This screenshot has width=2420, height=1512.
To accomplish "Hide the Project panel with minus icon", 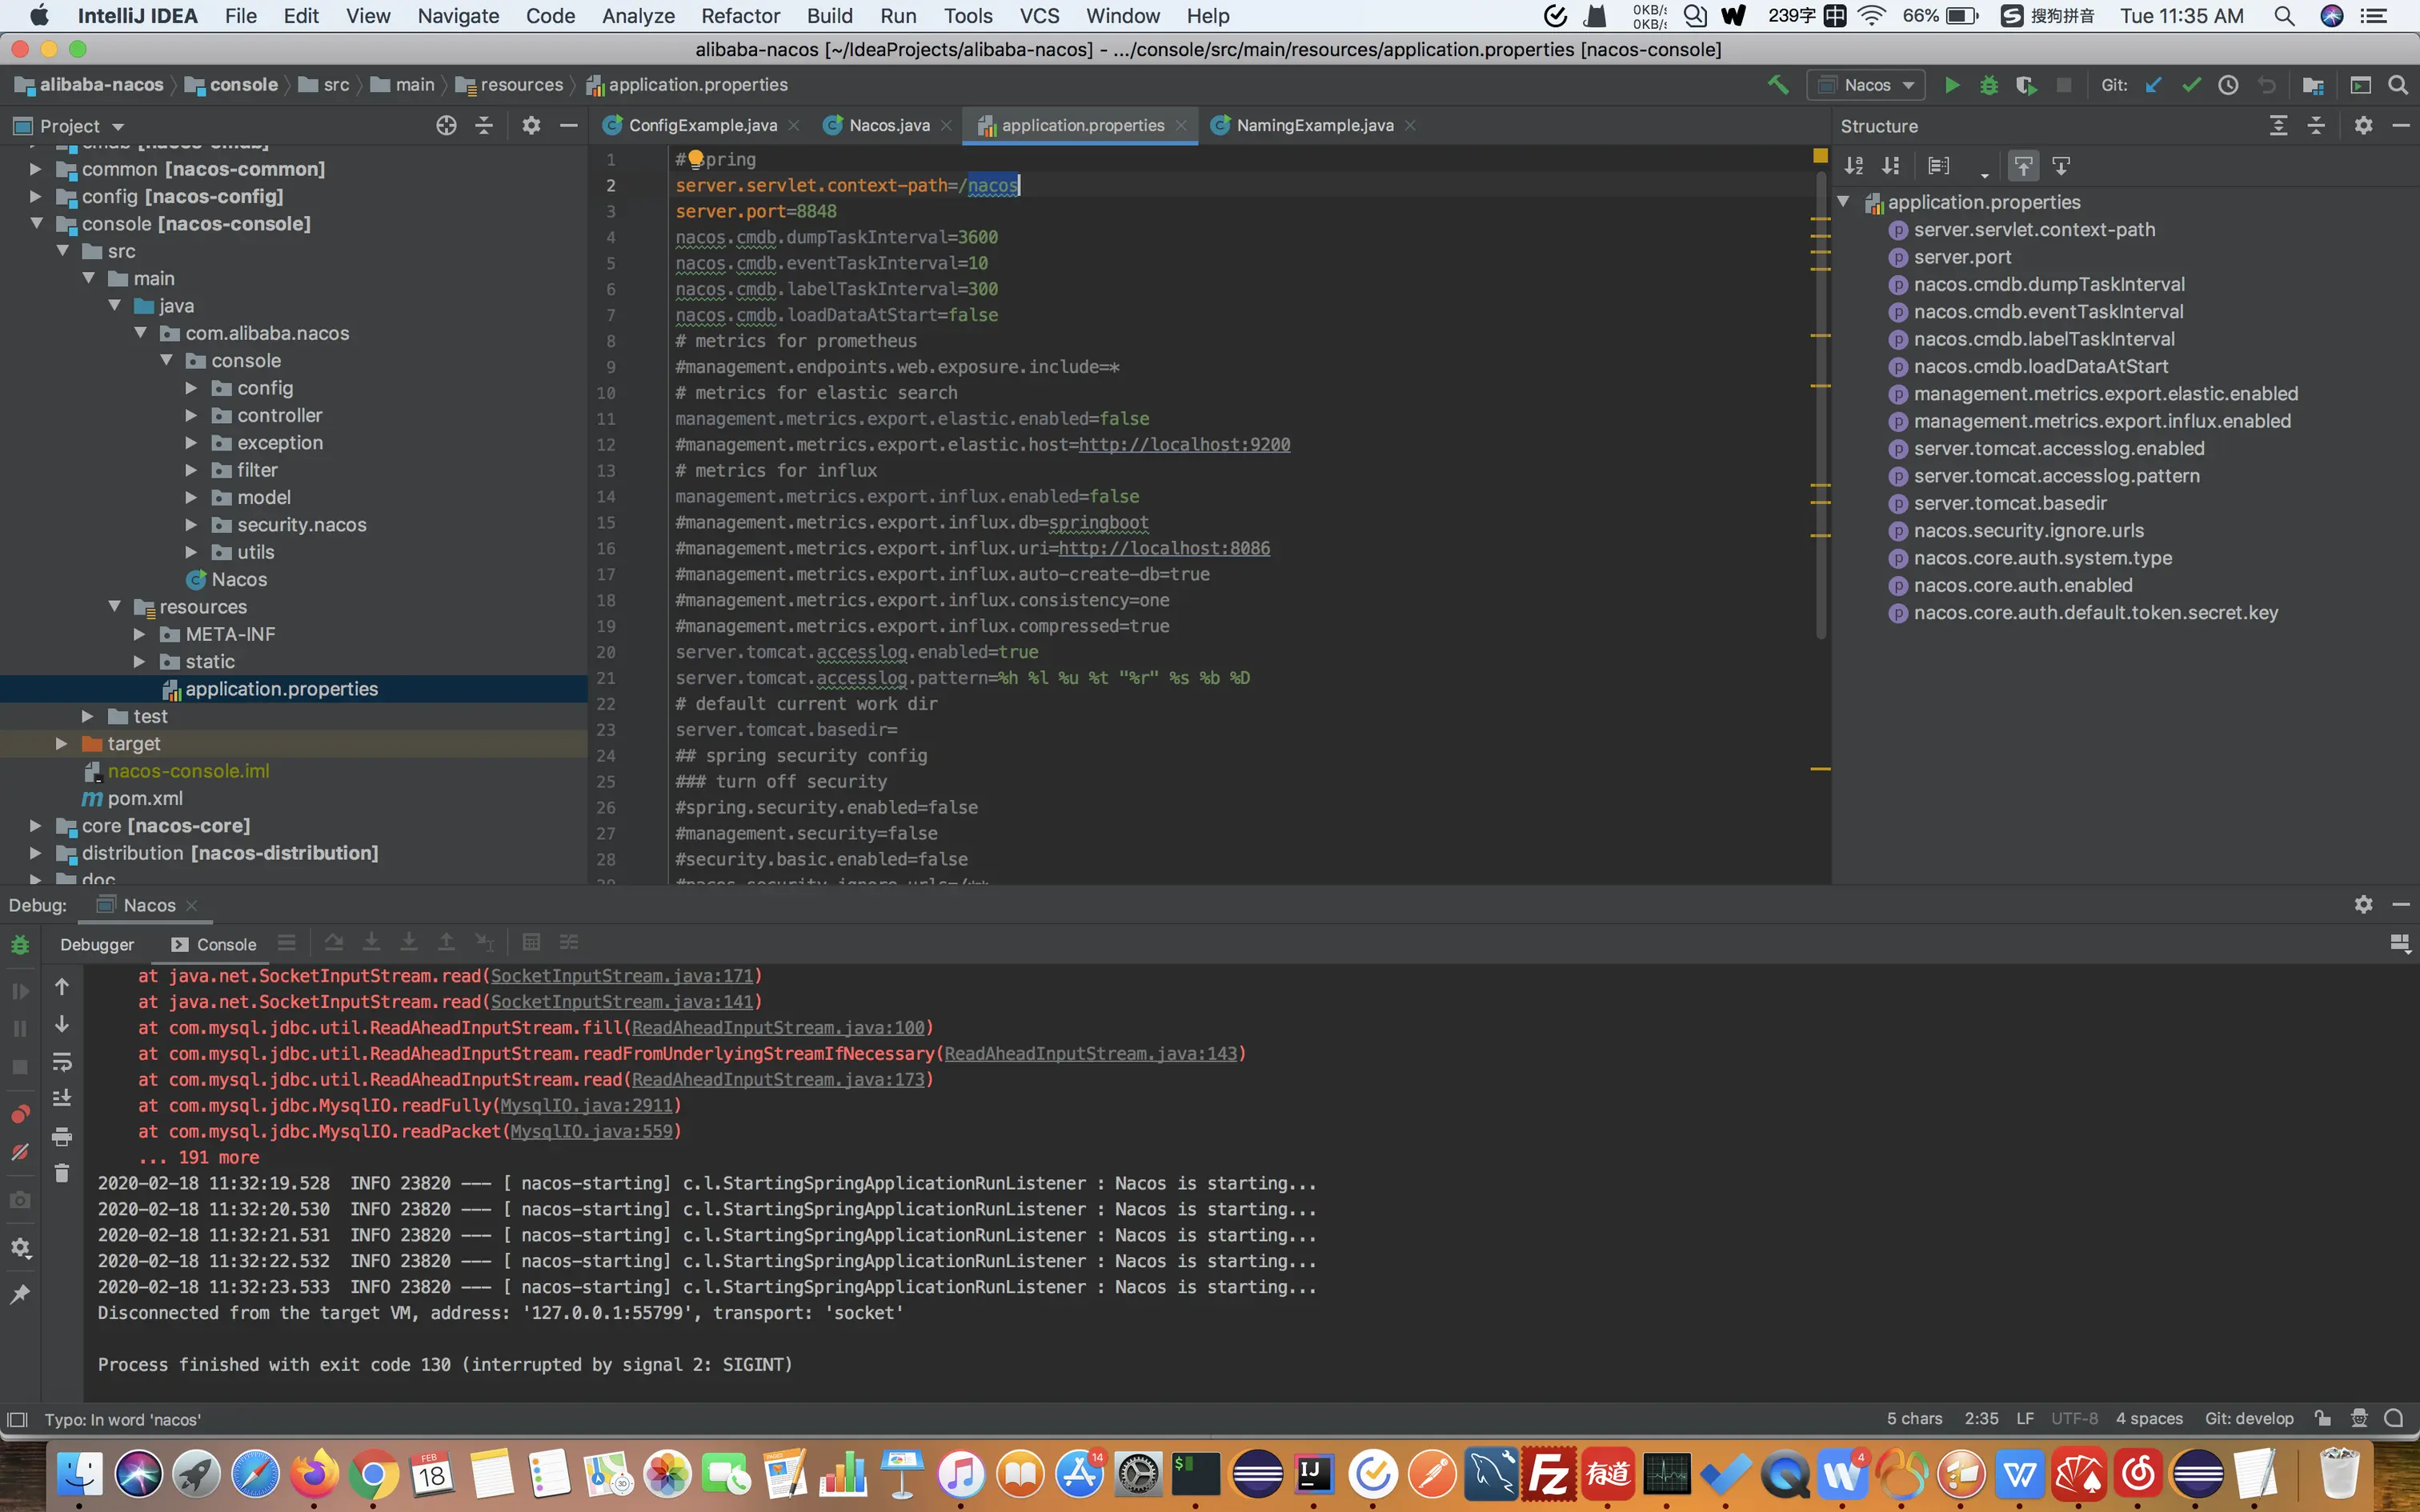I will click(569, 125).
